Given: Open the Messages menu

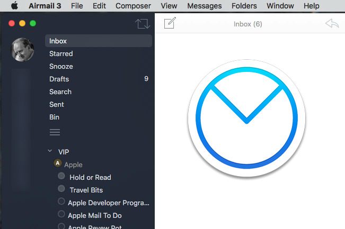Looking at the screenshot, I should pyautogui.click(x=204, y=6).
